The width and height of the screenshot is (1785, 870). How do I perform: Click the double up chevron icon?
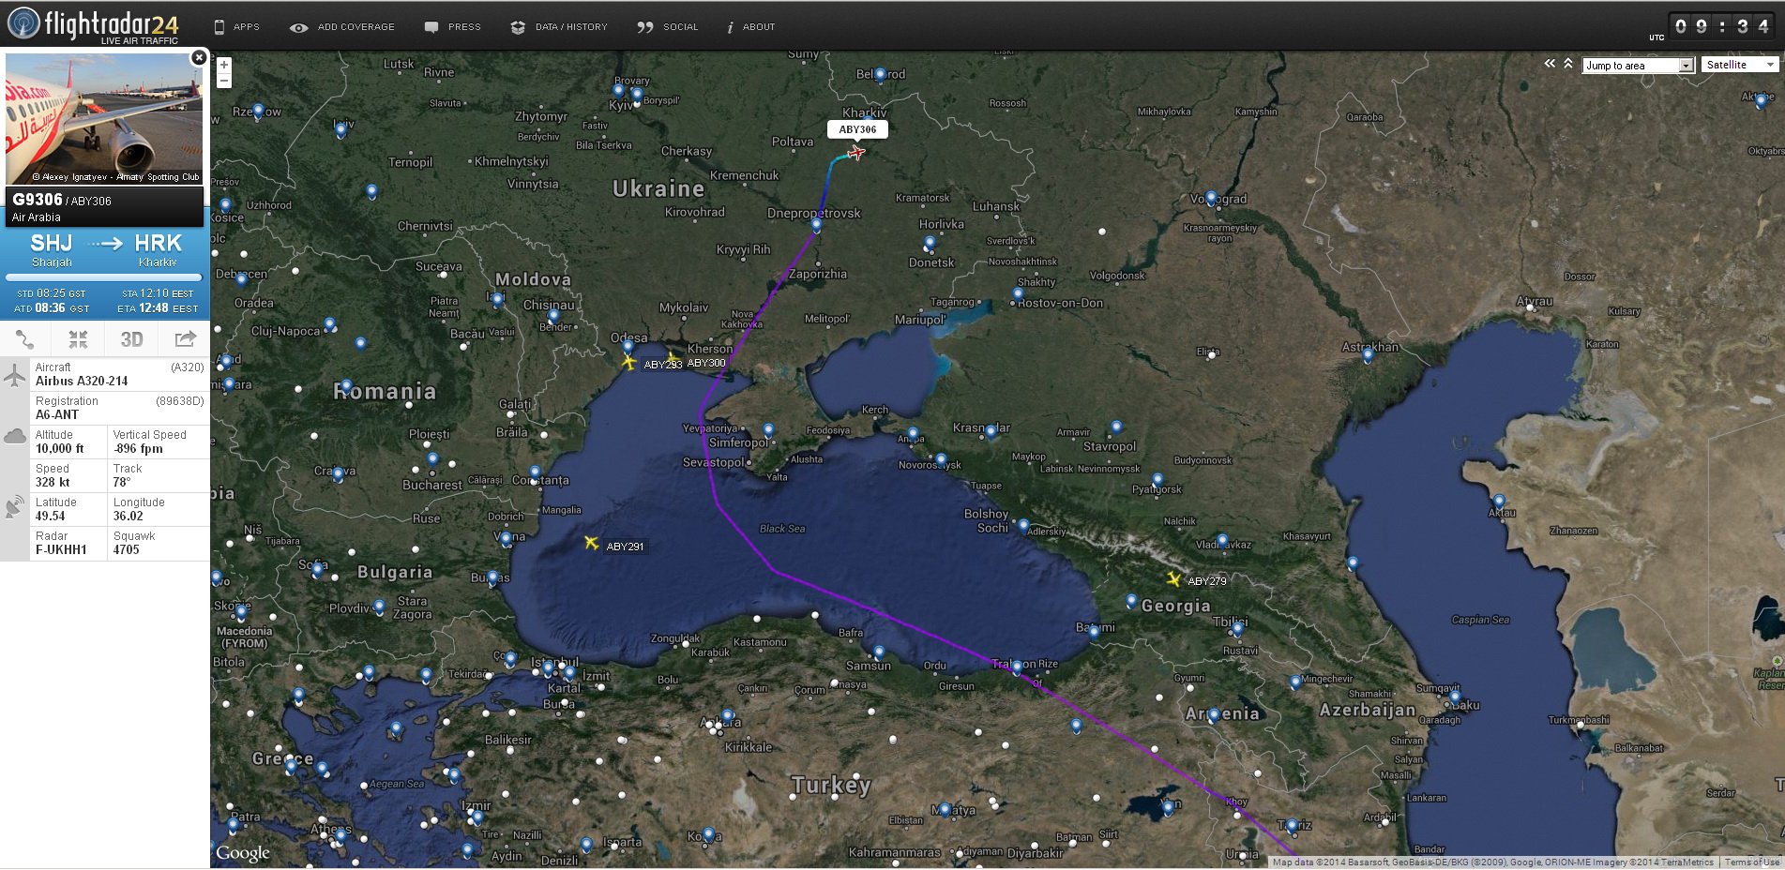(1568, 64)
